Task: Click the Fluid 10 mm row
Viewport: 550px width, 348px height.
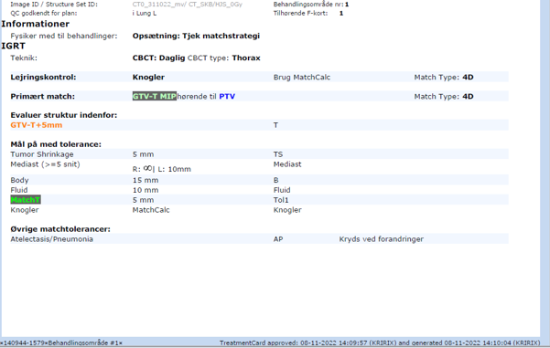Action: pos(259,190)
